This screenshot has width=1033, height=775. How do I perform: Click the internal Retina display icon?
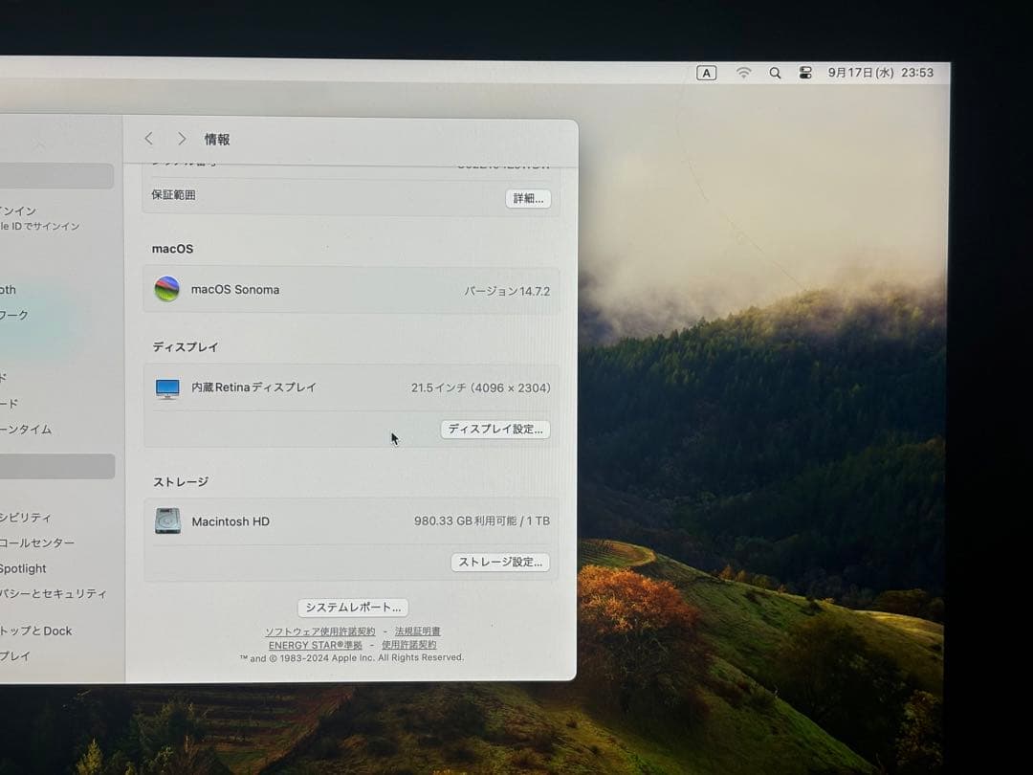pyautogui.click(x=167, y=387)
